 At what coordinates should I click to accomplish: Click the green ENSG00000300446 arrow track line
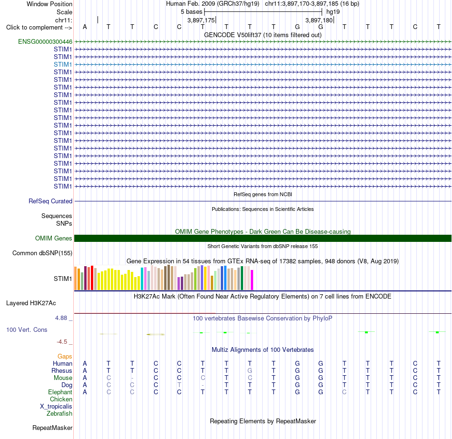tap(263, 41)
